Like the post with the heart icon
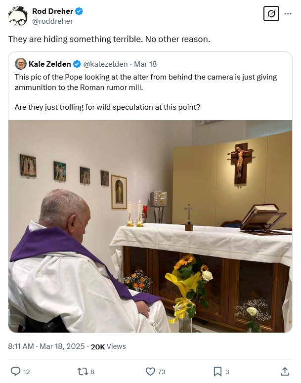The width and height of the screenshot is (301, 383). pyautogui.click(x=150, y=371)
